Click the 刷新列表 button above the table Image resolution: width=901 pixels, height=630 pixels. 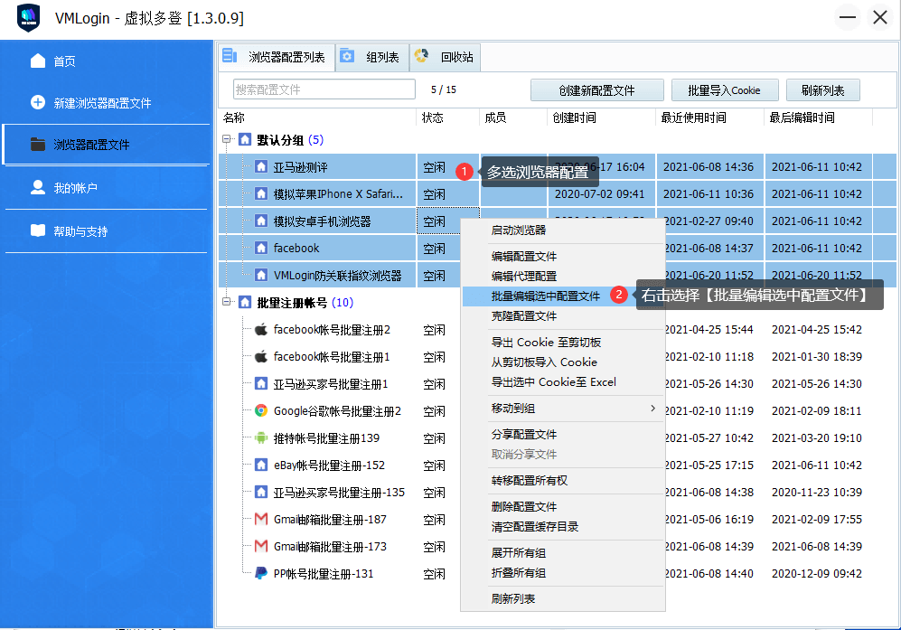click(823, 90)
